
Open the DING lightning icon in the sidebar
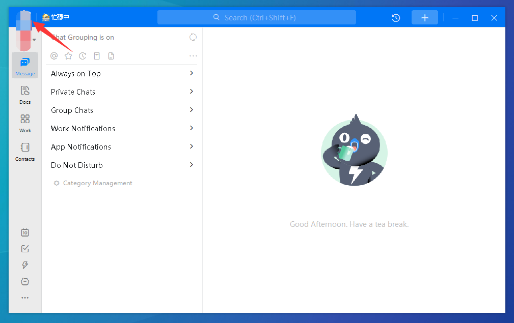tap(25, 265)
